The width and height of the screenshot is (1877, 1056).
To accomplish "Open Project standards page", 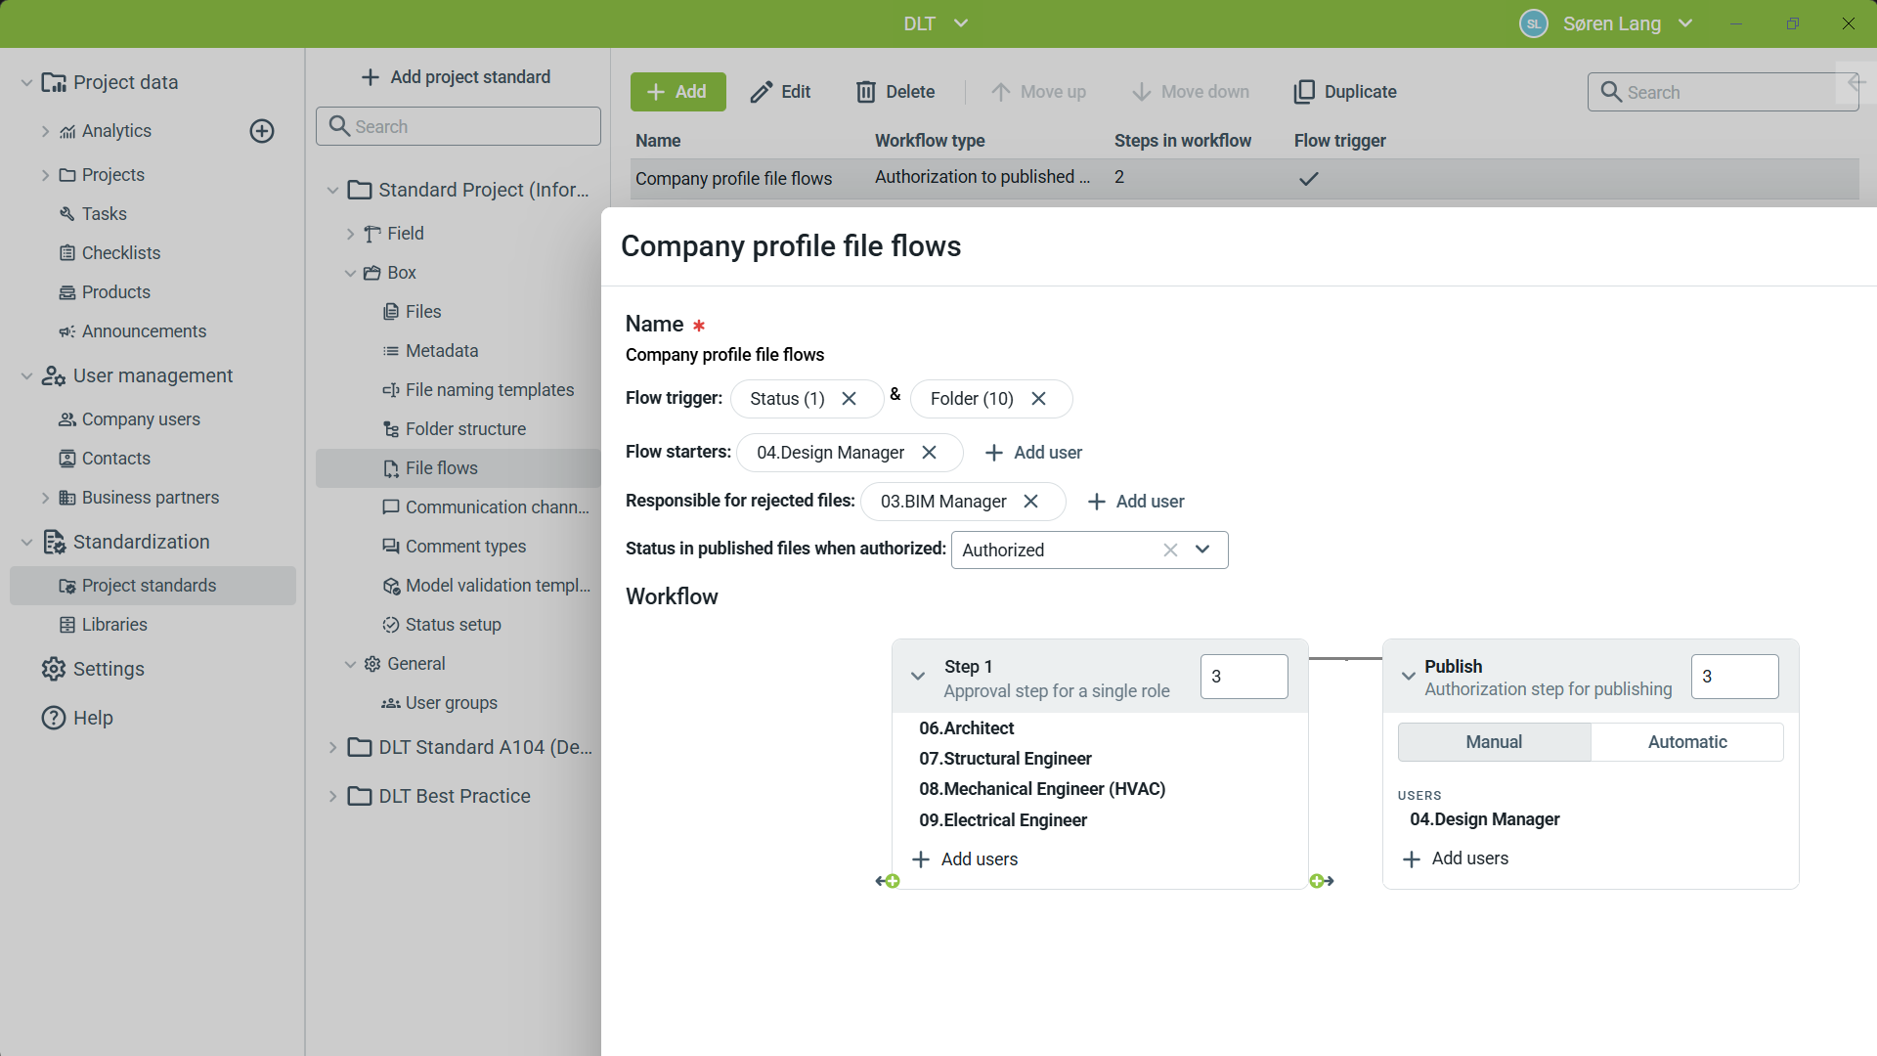I will tap(153, 586).
